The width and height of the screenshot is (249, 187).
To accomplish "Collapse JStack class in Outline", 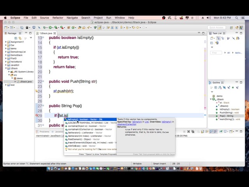I will click(211, 99).
